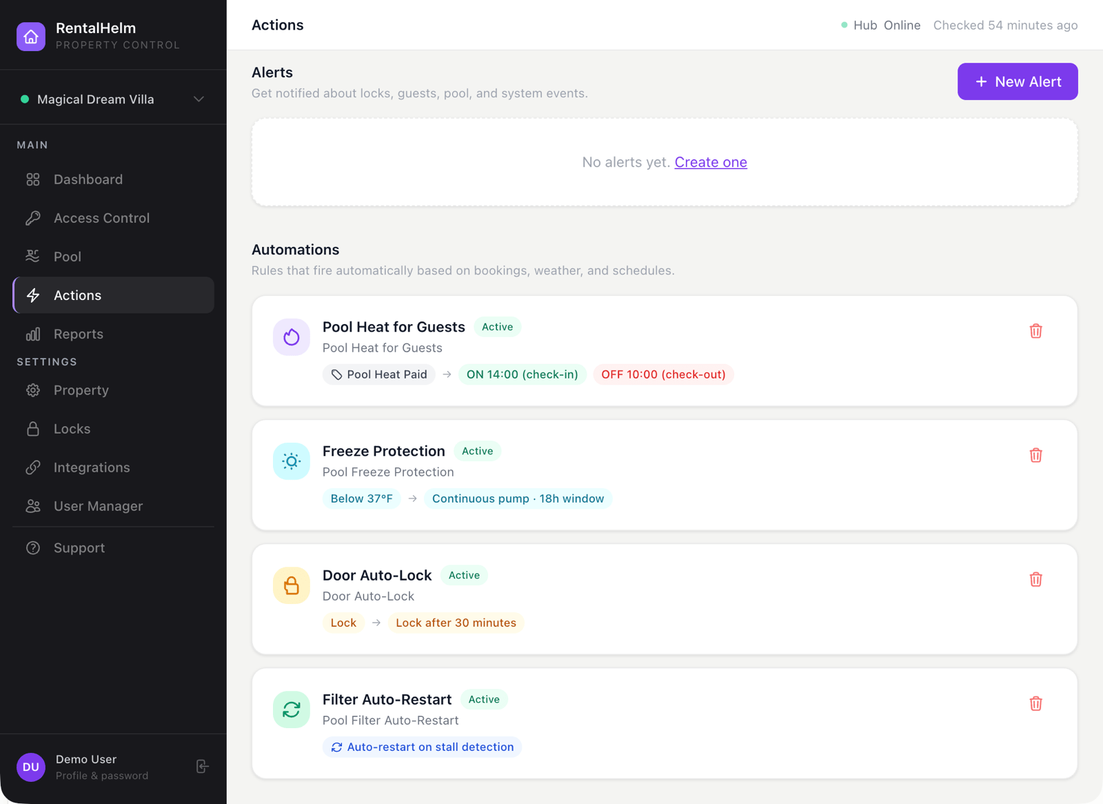Select the Access Control key icon
1103x804 pixels.
point(32,218)
